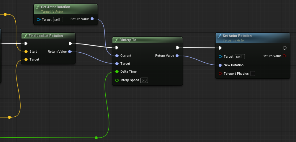Click the Interp Speed 6.0 value field
Viewport: 296px width, 142px height.
click(x=144, y=80)
